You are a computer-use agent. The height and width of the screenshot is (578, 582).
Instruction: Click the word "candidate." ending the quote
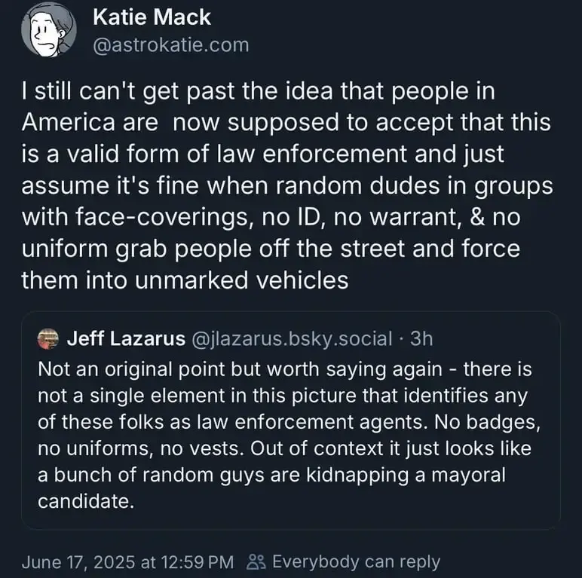coord(85,500)
